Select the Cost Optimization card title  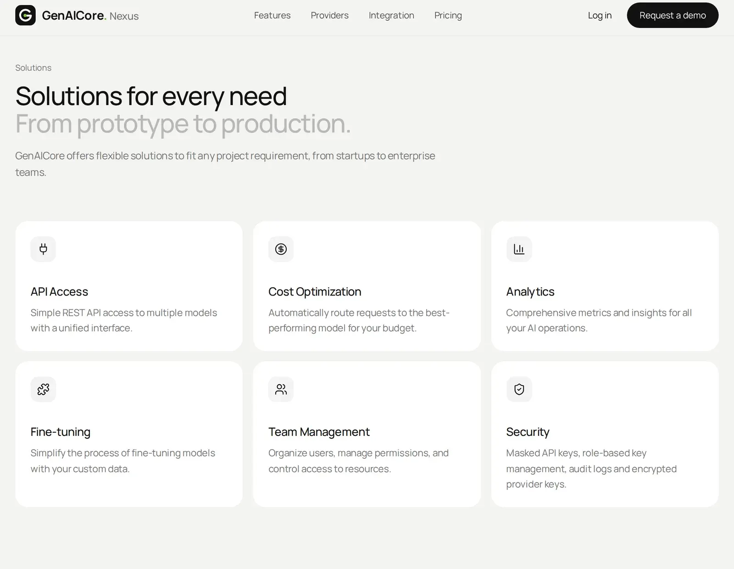point(315,291)
